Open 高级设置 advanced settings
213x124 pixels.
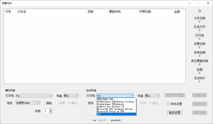[x=175, y=113]
